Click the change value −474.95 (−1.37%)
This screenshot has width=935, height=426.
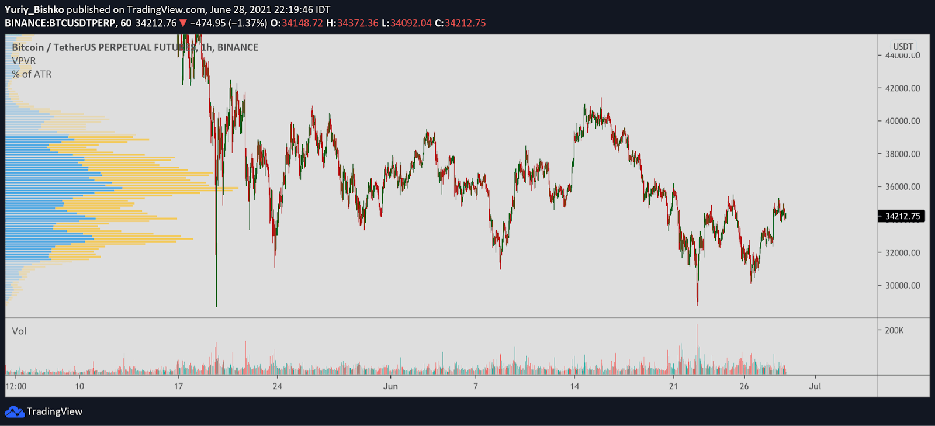pos(228,23)
